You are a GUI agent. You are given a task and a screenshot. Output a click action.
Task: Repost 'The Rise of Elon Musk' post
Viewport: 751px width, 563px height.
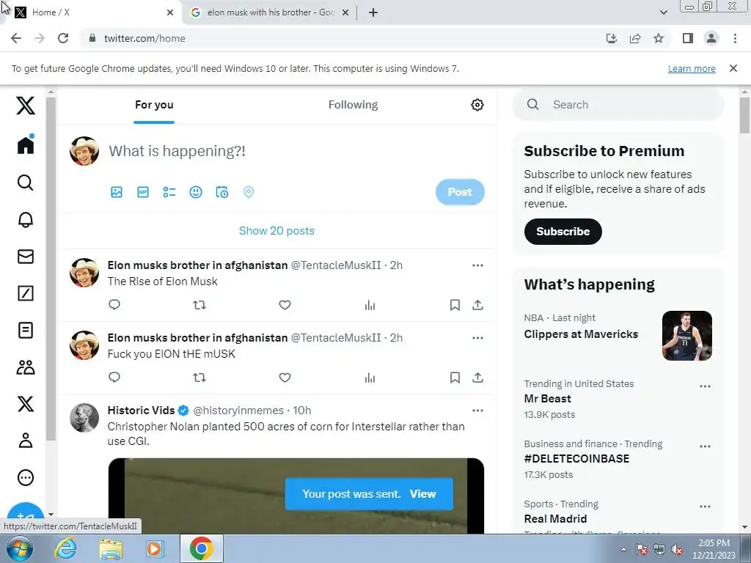click(x=199, y=304)
